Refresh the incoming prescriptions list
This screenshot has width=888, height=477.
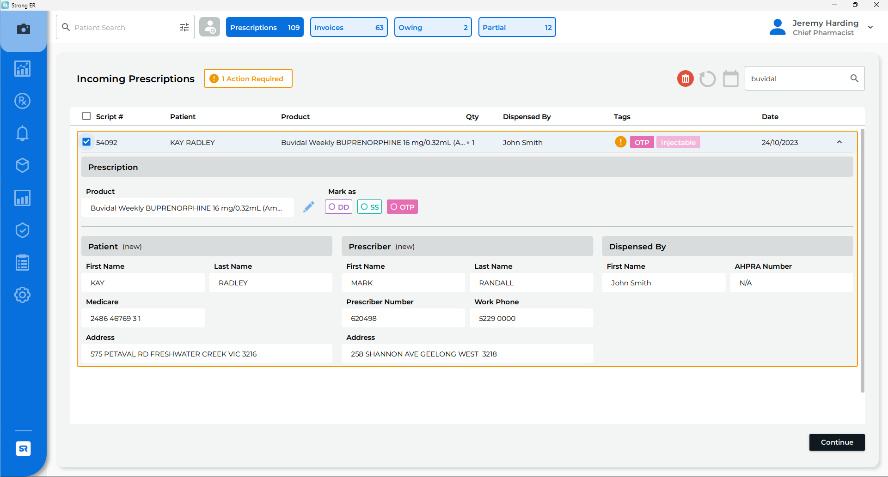point(708,78)
